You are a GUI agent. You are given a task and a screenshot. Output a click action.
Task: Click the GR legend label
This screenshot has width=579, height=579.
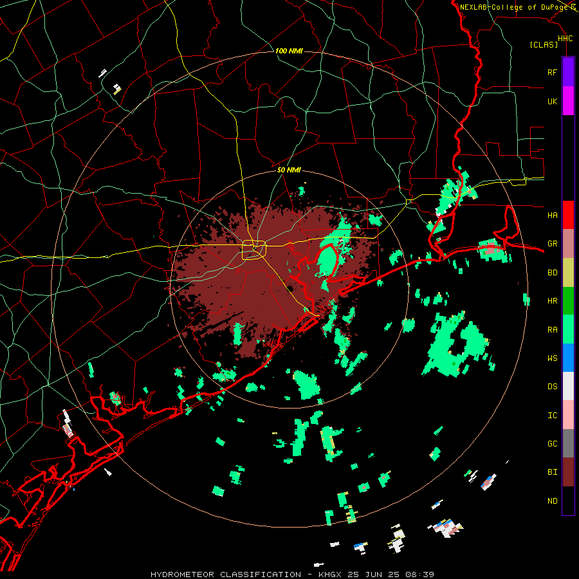click(552, 244)
